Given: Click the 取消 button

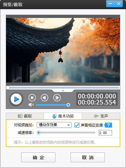Looking at the screenshot, I should [88, 157].
